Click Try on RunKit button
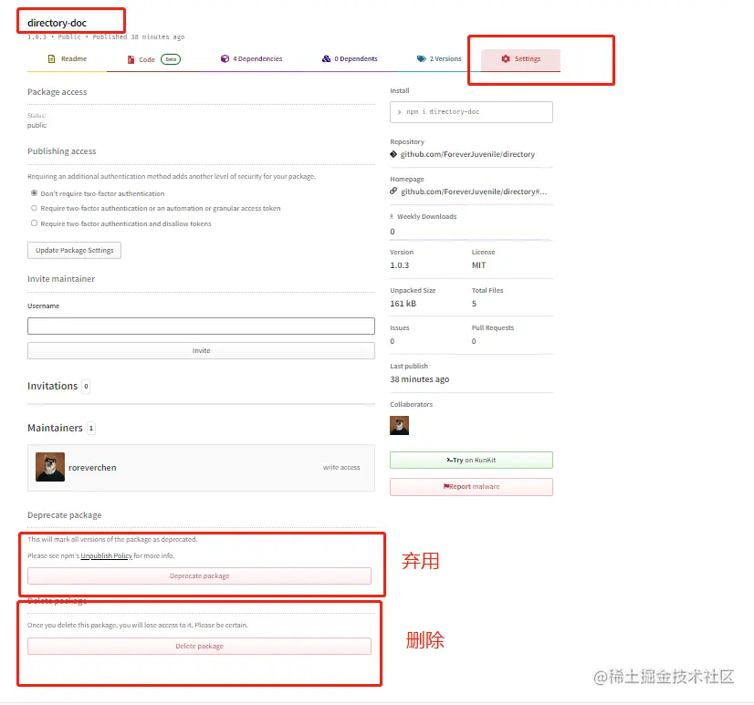The height and width of the screenshot is (705, 754). pyautogui.click(x=471, y=461)
